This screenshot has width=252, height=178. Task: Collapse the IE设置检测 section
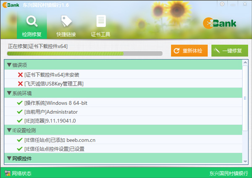tap(9, 130)
